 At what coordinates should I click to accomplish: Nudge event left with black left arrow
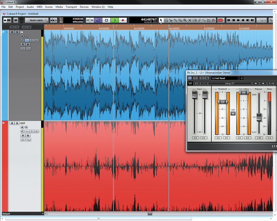point(238,20)
